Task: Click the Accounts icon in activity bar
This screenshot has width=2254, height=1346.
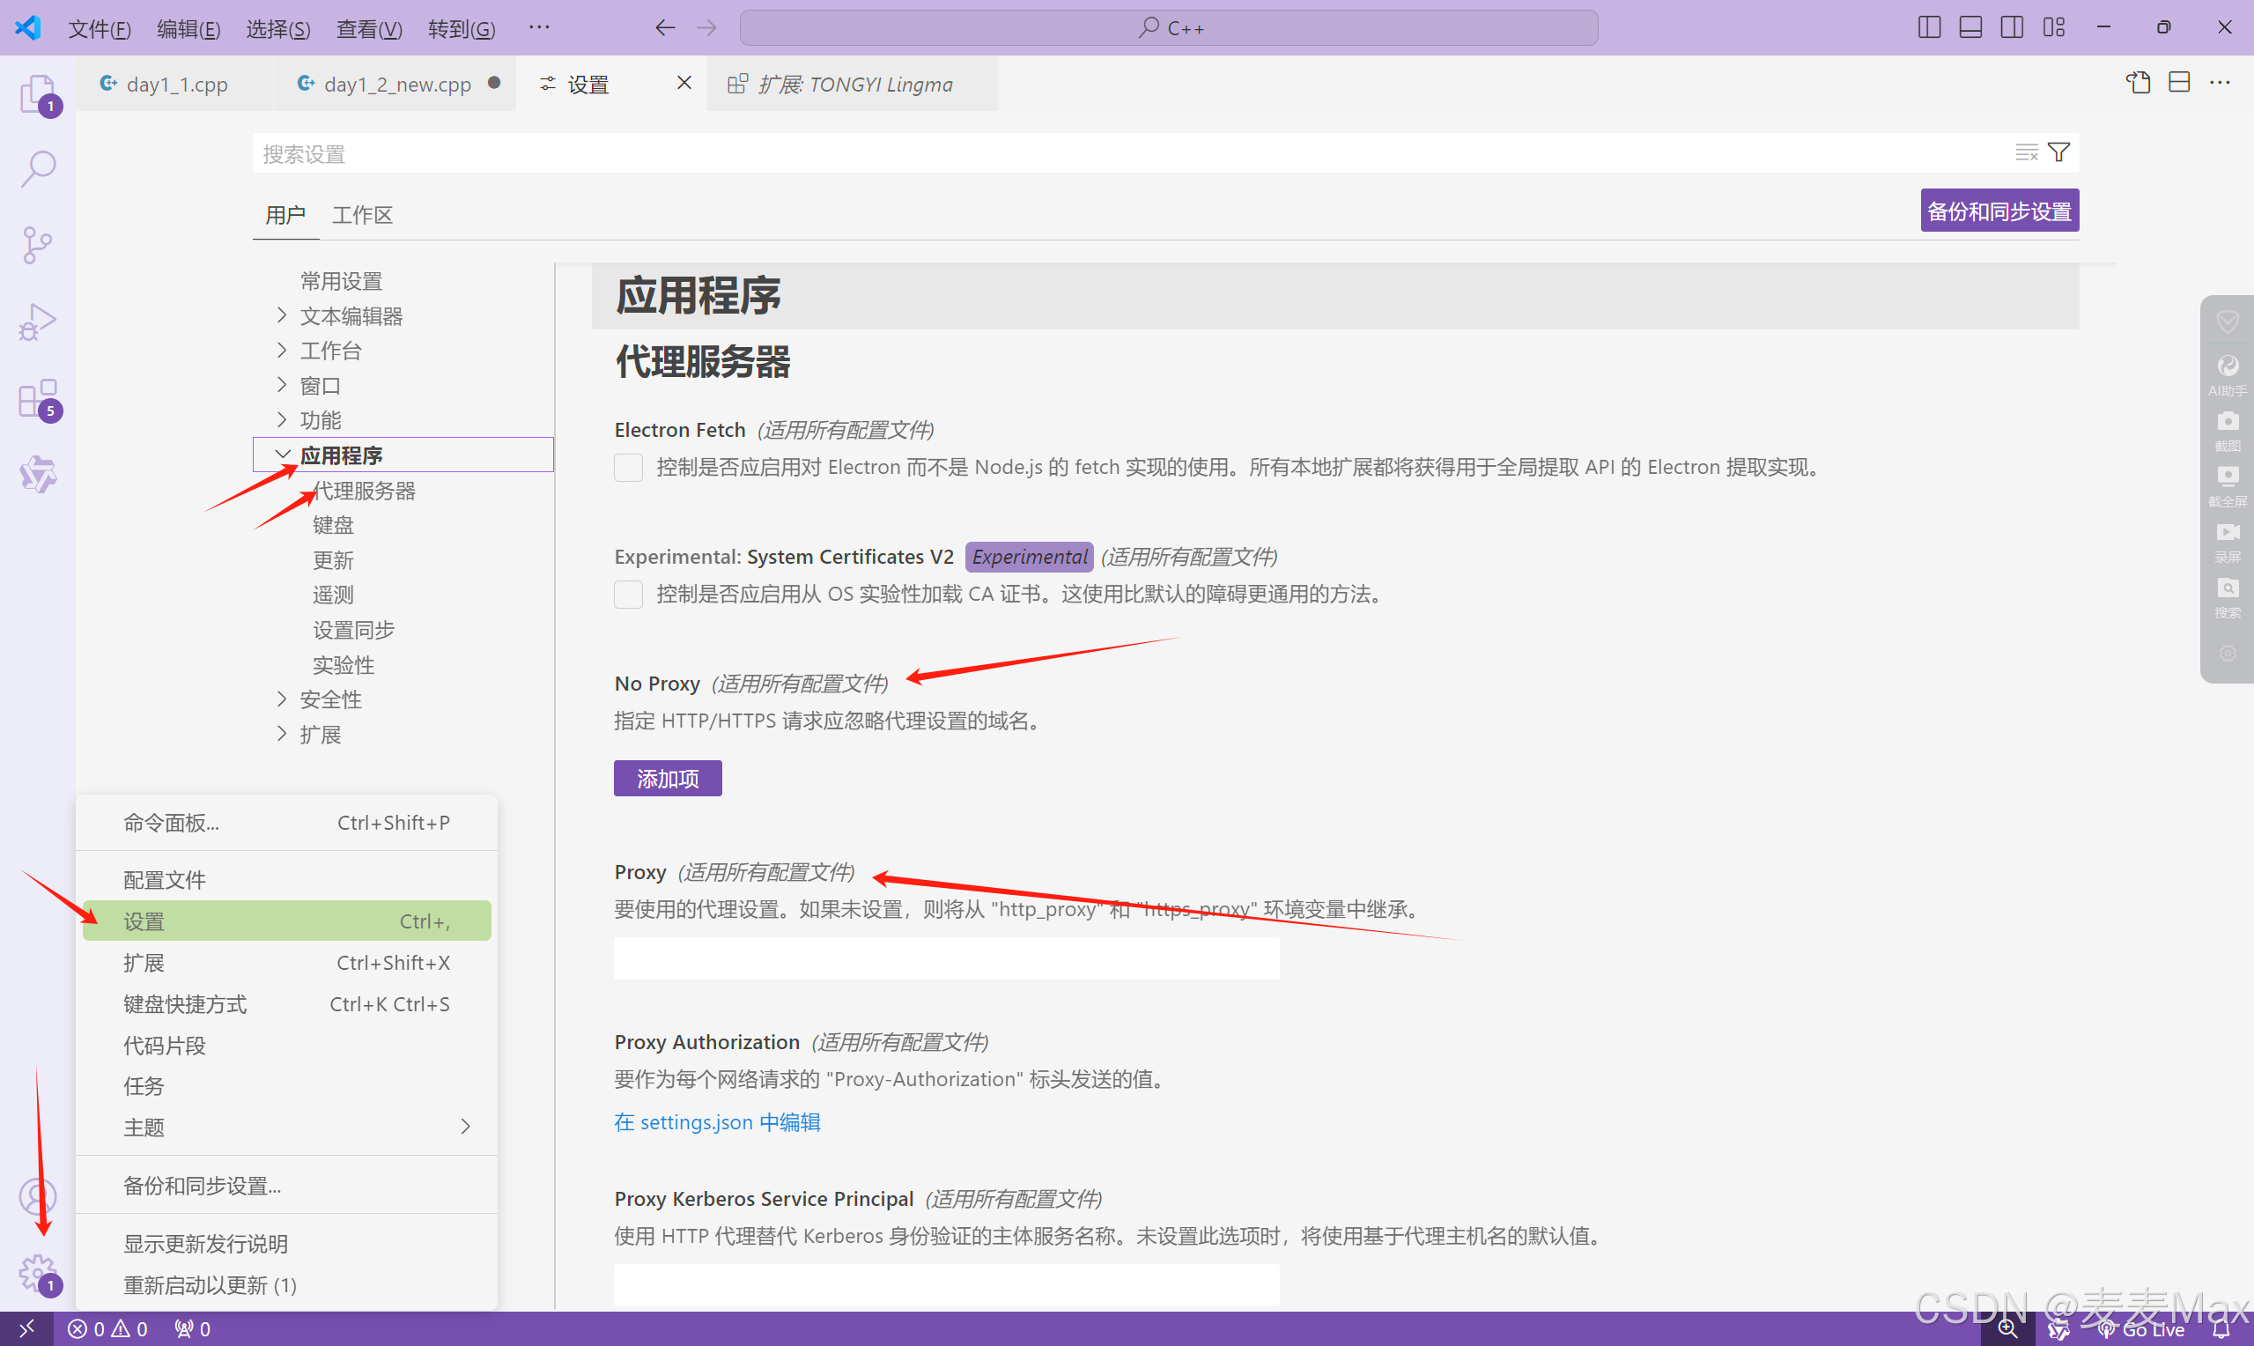Action: pos(38,1197)
